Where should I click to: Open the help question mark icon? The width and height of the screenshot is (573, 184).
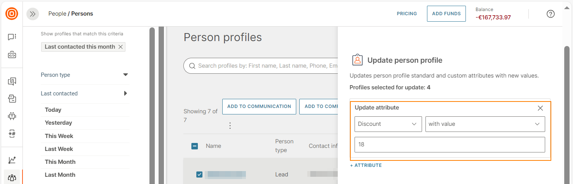551,14
